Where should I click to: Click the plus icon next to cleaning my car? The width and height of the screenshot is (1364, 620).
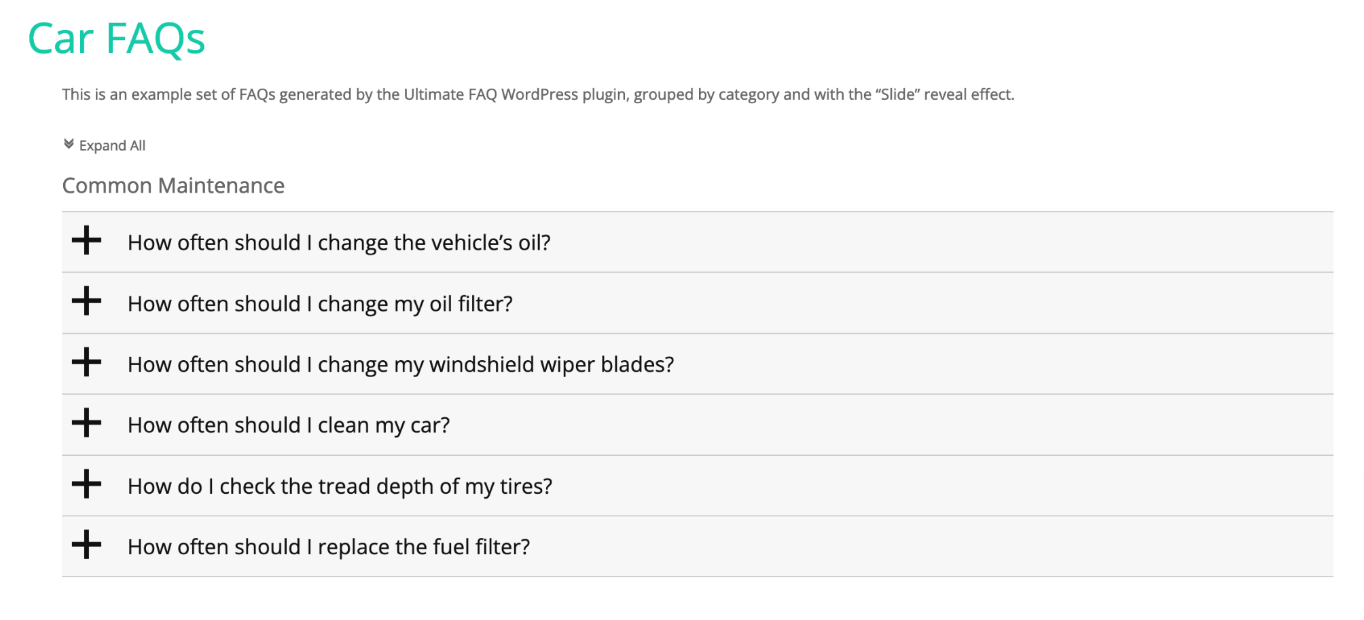[x=87, y=425]
